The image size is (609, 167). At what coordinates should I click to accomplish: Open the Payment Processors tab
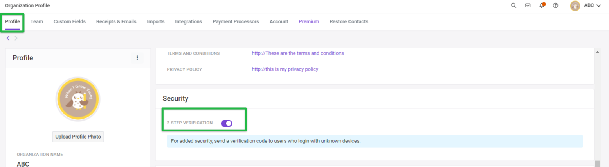point(236,21)
